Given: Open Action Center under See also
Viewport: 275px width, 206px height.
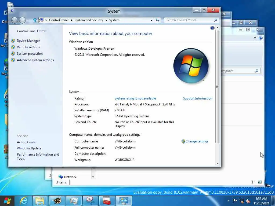Looking at the screenshot, I should click(27, 142).
